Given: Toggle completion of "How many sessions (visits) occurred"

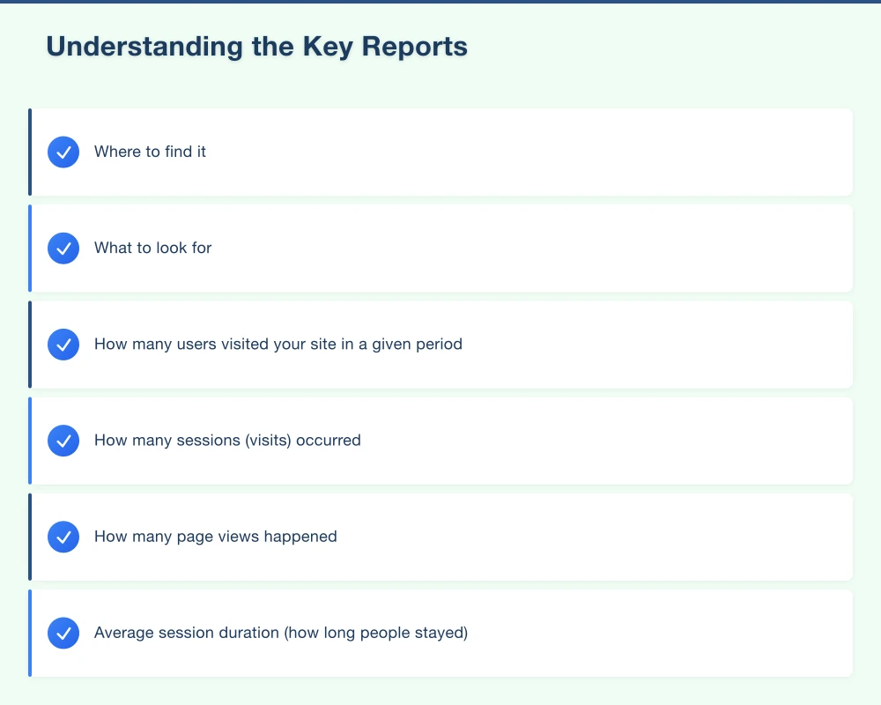Looking at the screenshot, I should click(x=63, y=441).
